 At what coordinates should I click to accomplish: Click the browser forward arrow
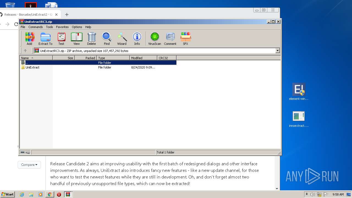point(7,24)
